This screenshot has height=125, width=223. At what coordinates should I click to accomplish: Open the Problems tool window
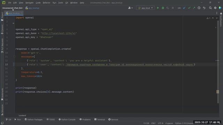pyautogui.click(x=85, y=119)
